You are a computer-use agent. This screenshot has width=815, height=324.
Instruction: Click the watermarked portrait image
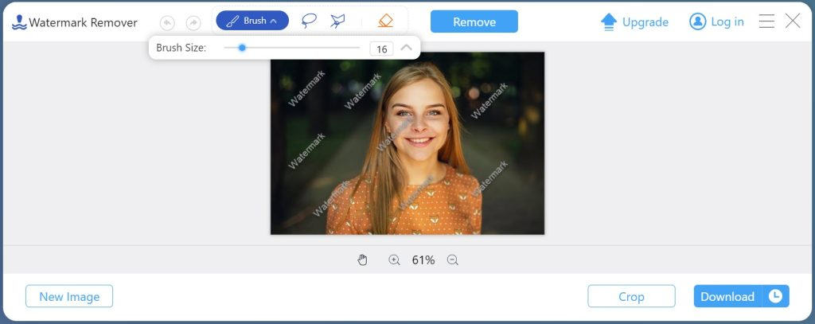click(x=407, y=143)
